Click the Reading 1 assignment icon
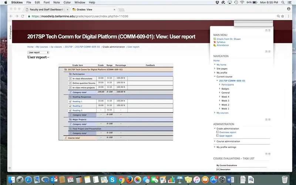Viewport: 296px width, 185px height. [x=70, y=101]
